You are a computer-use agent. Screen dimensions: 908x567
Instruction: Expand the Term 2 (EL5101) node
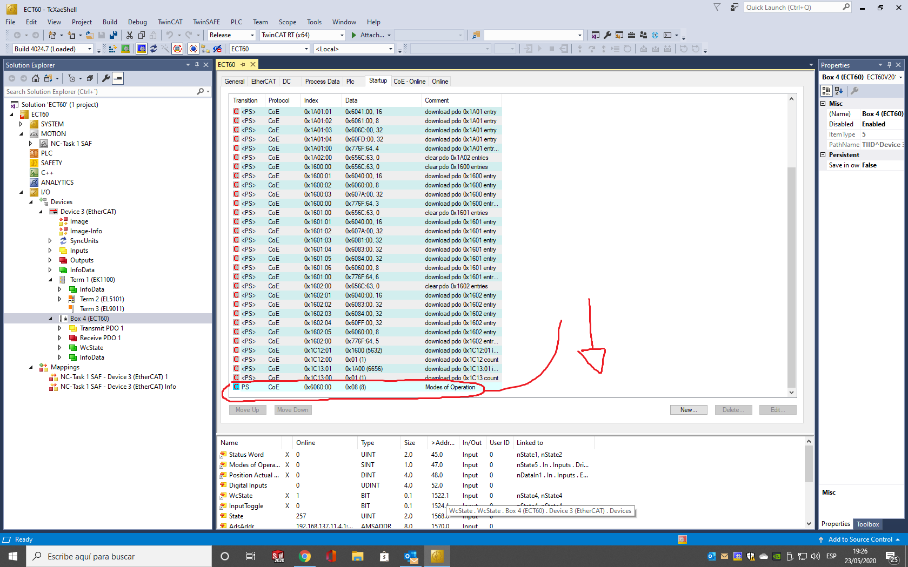pos(60,299)
